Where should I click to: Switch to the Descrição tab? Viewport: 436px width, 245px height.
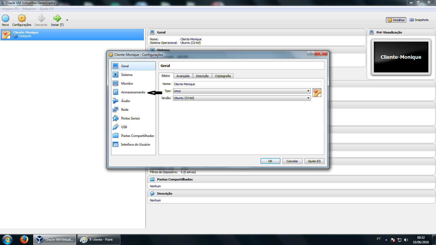[202, 76]
